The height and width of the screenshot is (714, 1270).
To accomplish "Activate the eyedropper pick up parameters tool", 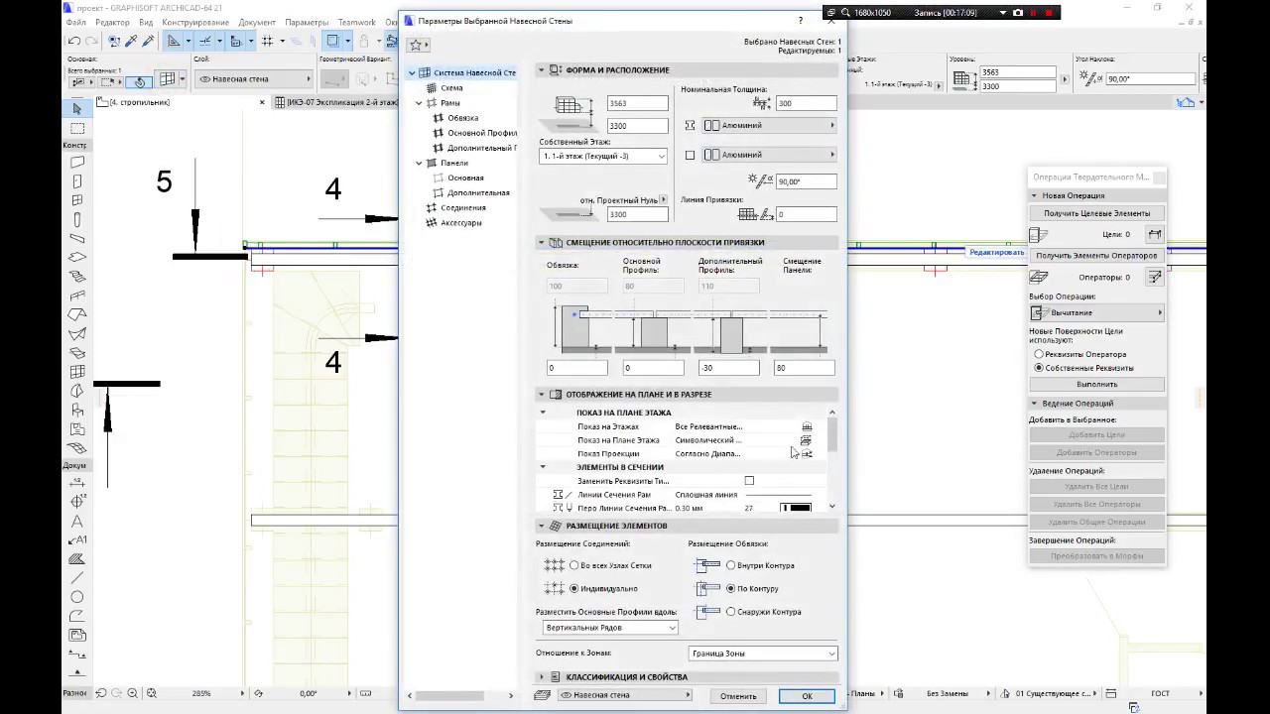I will tap(131, 41).
